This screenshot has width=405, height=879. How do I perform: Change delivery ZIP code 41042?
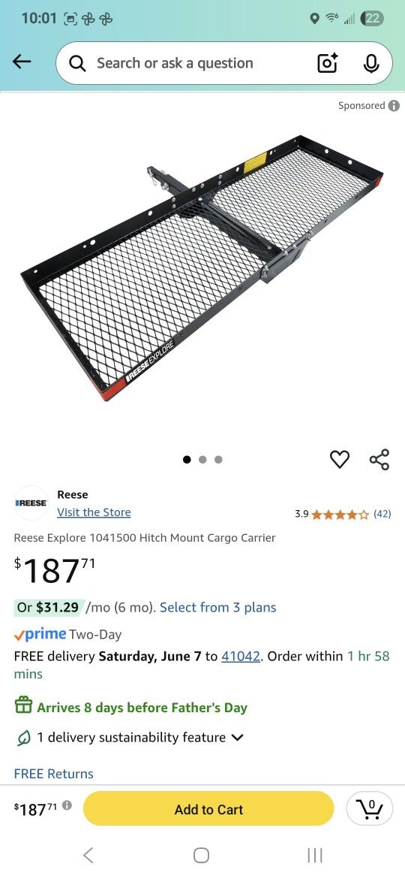(241, 656)
